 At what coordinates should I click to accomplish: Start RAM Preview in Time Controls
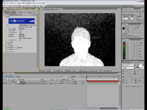pyautogui.click(x=143, y=11)
